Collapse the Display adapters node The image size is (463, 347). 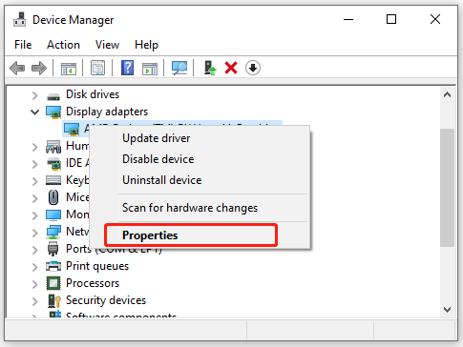click(x=34, y=112)
